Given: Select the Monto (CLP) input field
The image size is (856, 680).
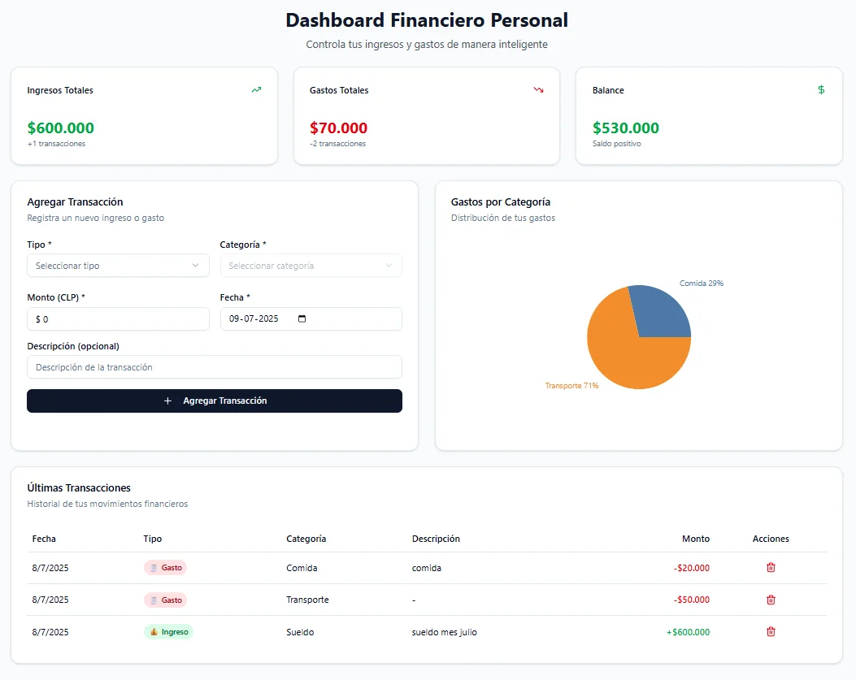Looking at the screenshot, I should [x=118, y=318].
